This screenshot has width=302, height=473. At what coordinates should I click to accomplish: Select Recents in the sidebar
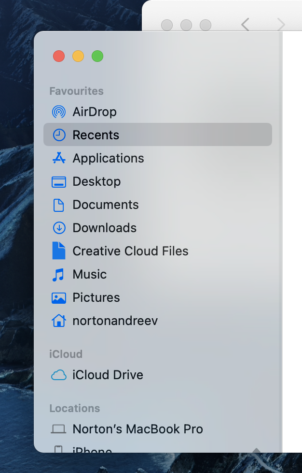(x=158, y=134)
